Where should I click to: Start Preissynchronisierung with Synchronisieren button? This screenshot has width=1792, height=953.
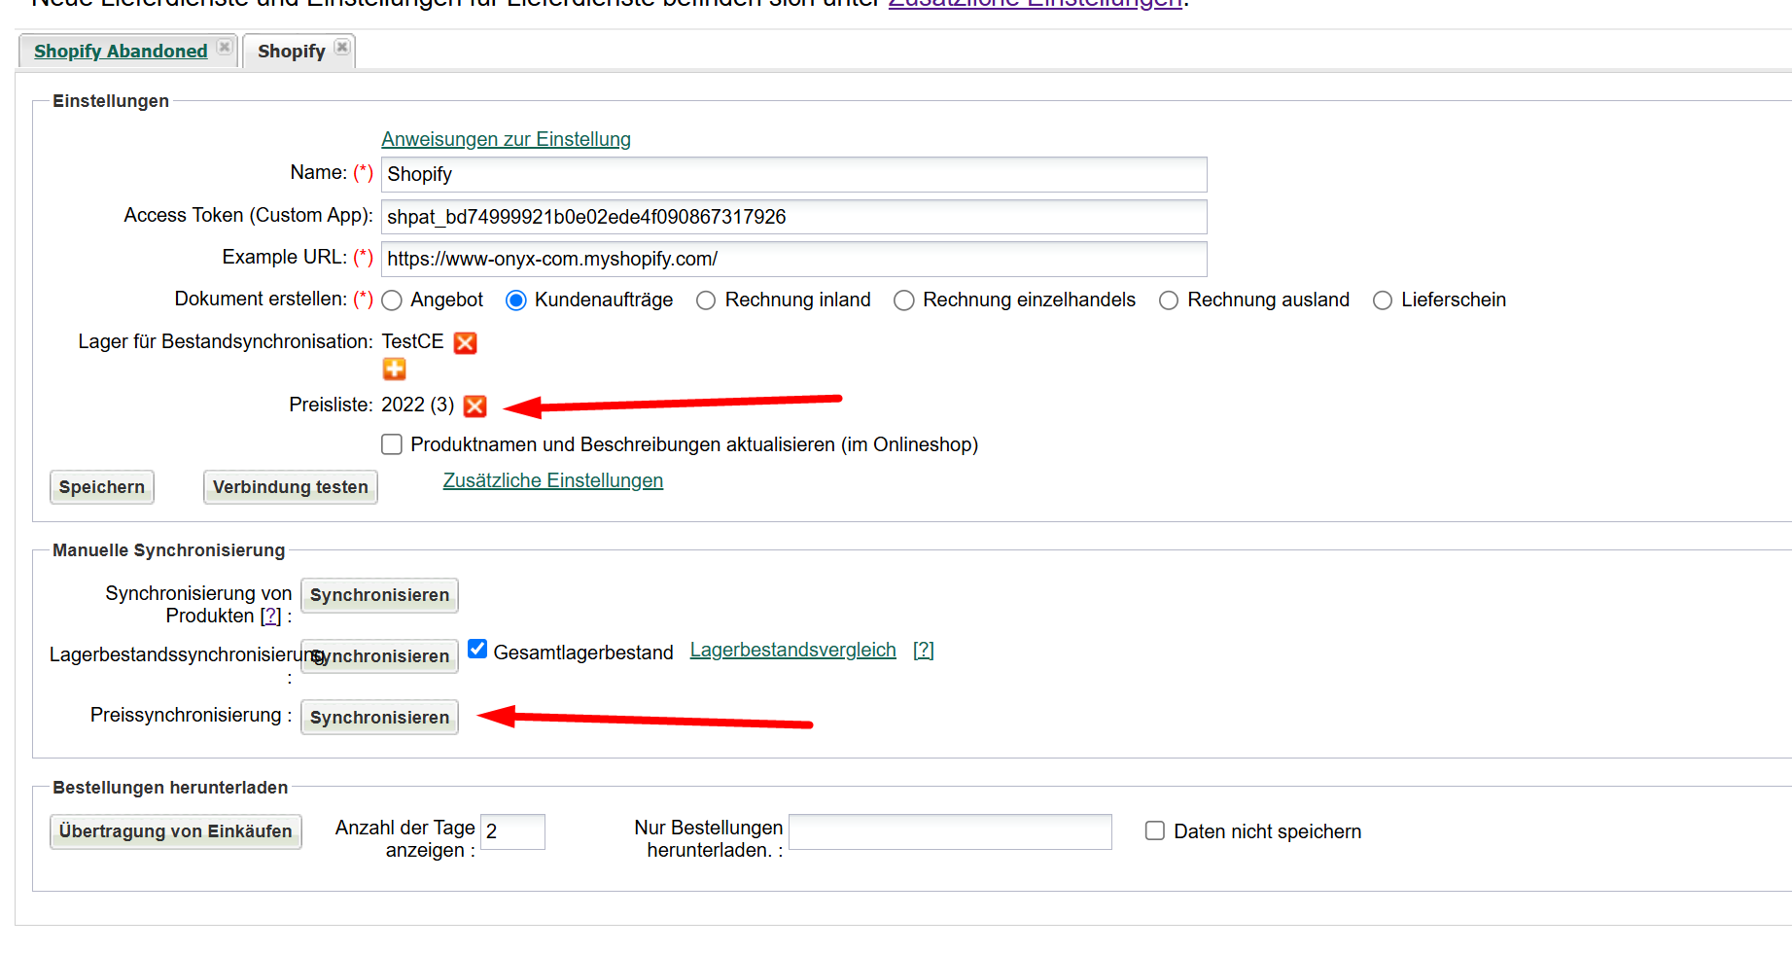click(379, 718)
